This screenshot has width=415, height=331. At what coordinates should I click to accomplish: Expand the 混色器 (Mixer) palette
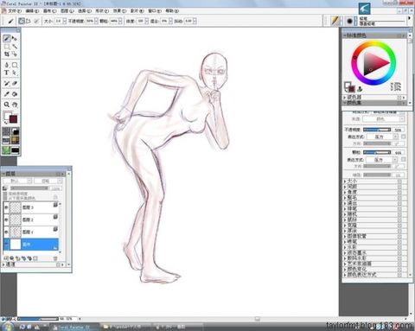click(345, 98)
